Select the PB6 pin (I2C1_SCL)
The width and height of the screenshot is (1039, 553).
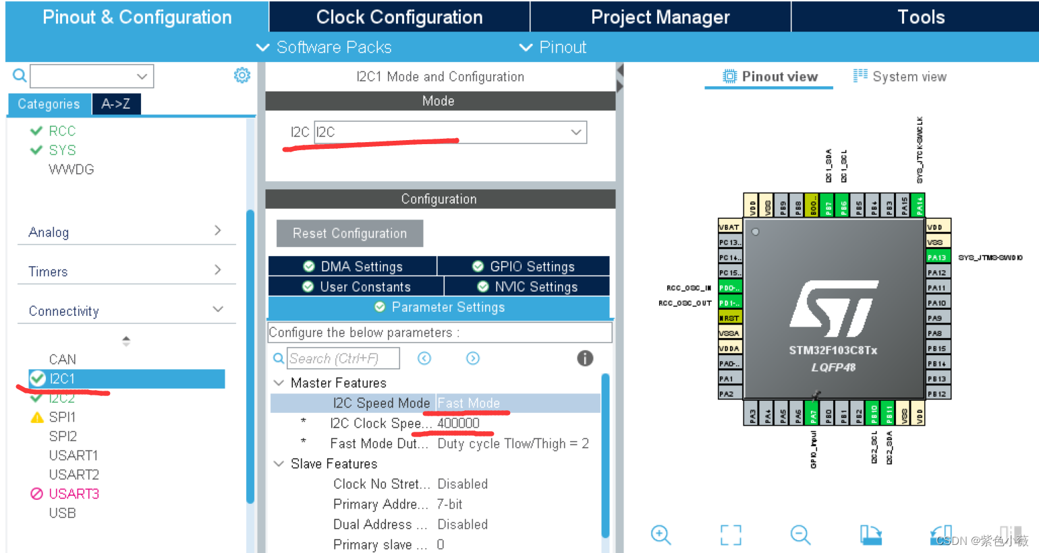843,205
